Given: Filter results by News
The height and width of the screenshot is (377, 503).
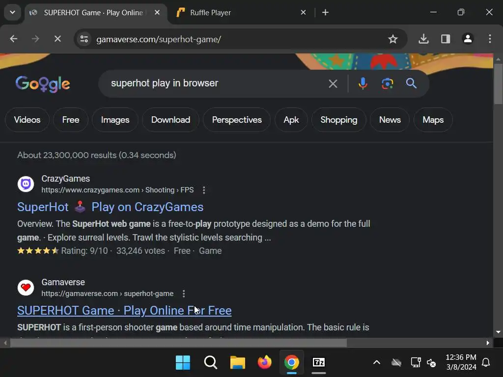Looking at the screenshot, I should click(x=390, y=120).
